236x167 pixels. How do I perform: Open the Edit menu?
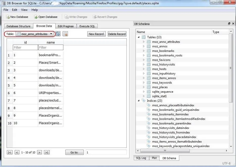click(x=15, y=10)
